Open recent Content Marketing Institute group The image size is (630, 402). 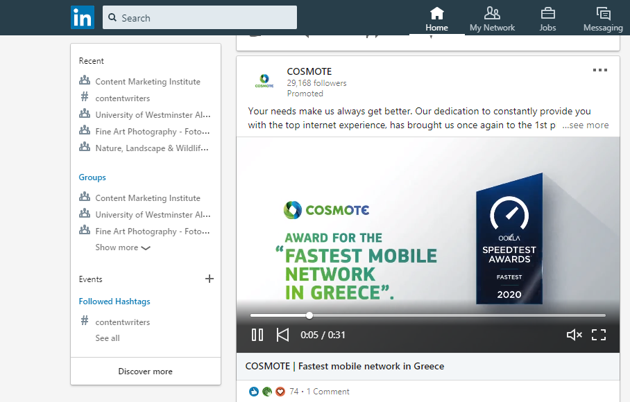click(x=148, y=82)
